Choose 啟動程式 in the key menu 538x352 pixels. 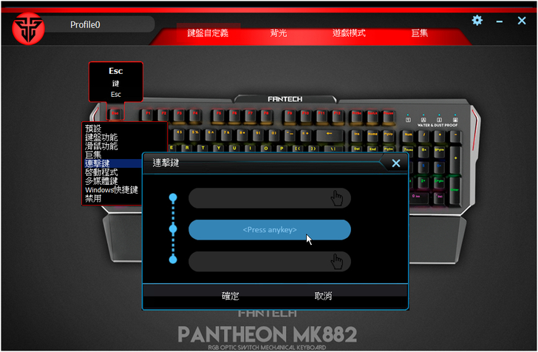click(101, 172)
